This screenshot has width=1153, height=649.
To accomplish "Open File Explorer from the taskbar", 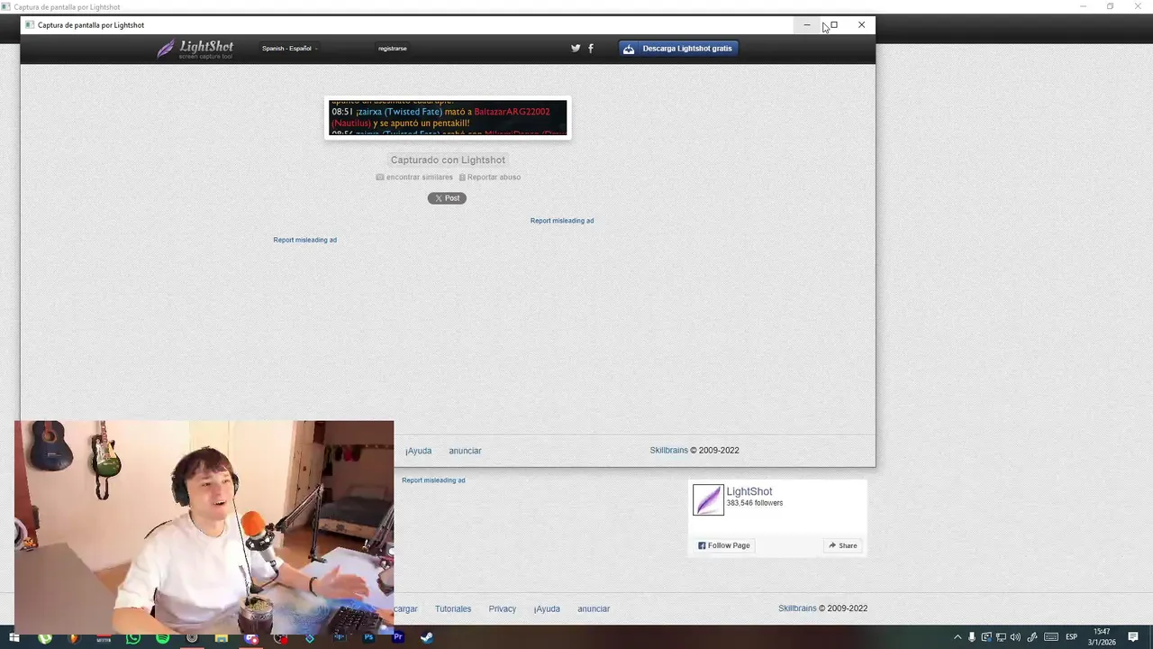I will pos(222,637).
